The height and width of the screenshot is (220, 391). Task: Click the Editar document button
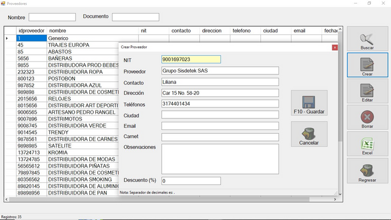click(367, 91)
